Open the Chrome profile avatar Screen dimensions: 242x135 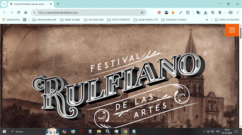click(x=230, y=13)
